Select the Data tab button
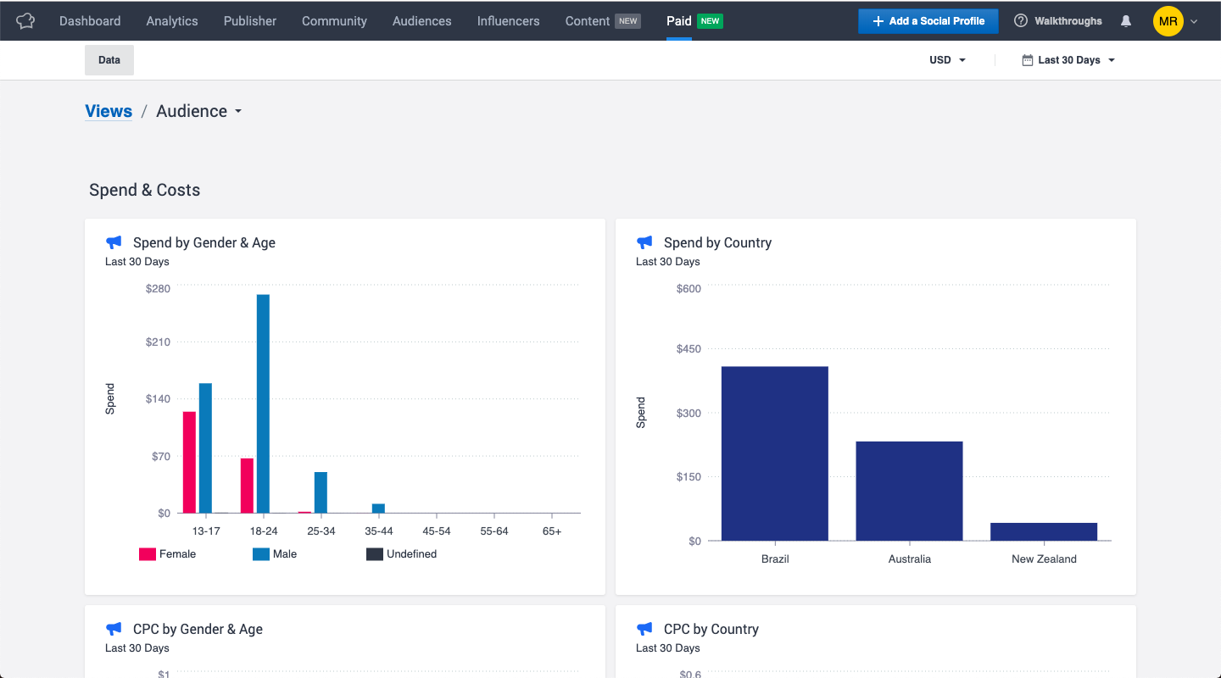The height and width of the screenshot is (678, 1221). tap(109, 60)
